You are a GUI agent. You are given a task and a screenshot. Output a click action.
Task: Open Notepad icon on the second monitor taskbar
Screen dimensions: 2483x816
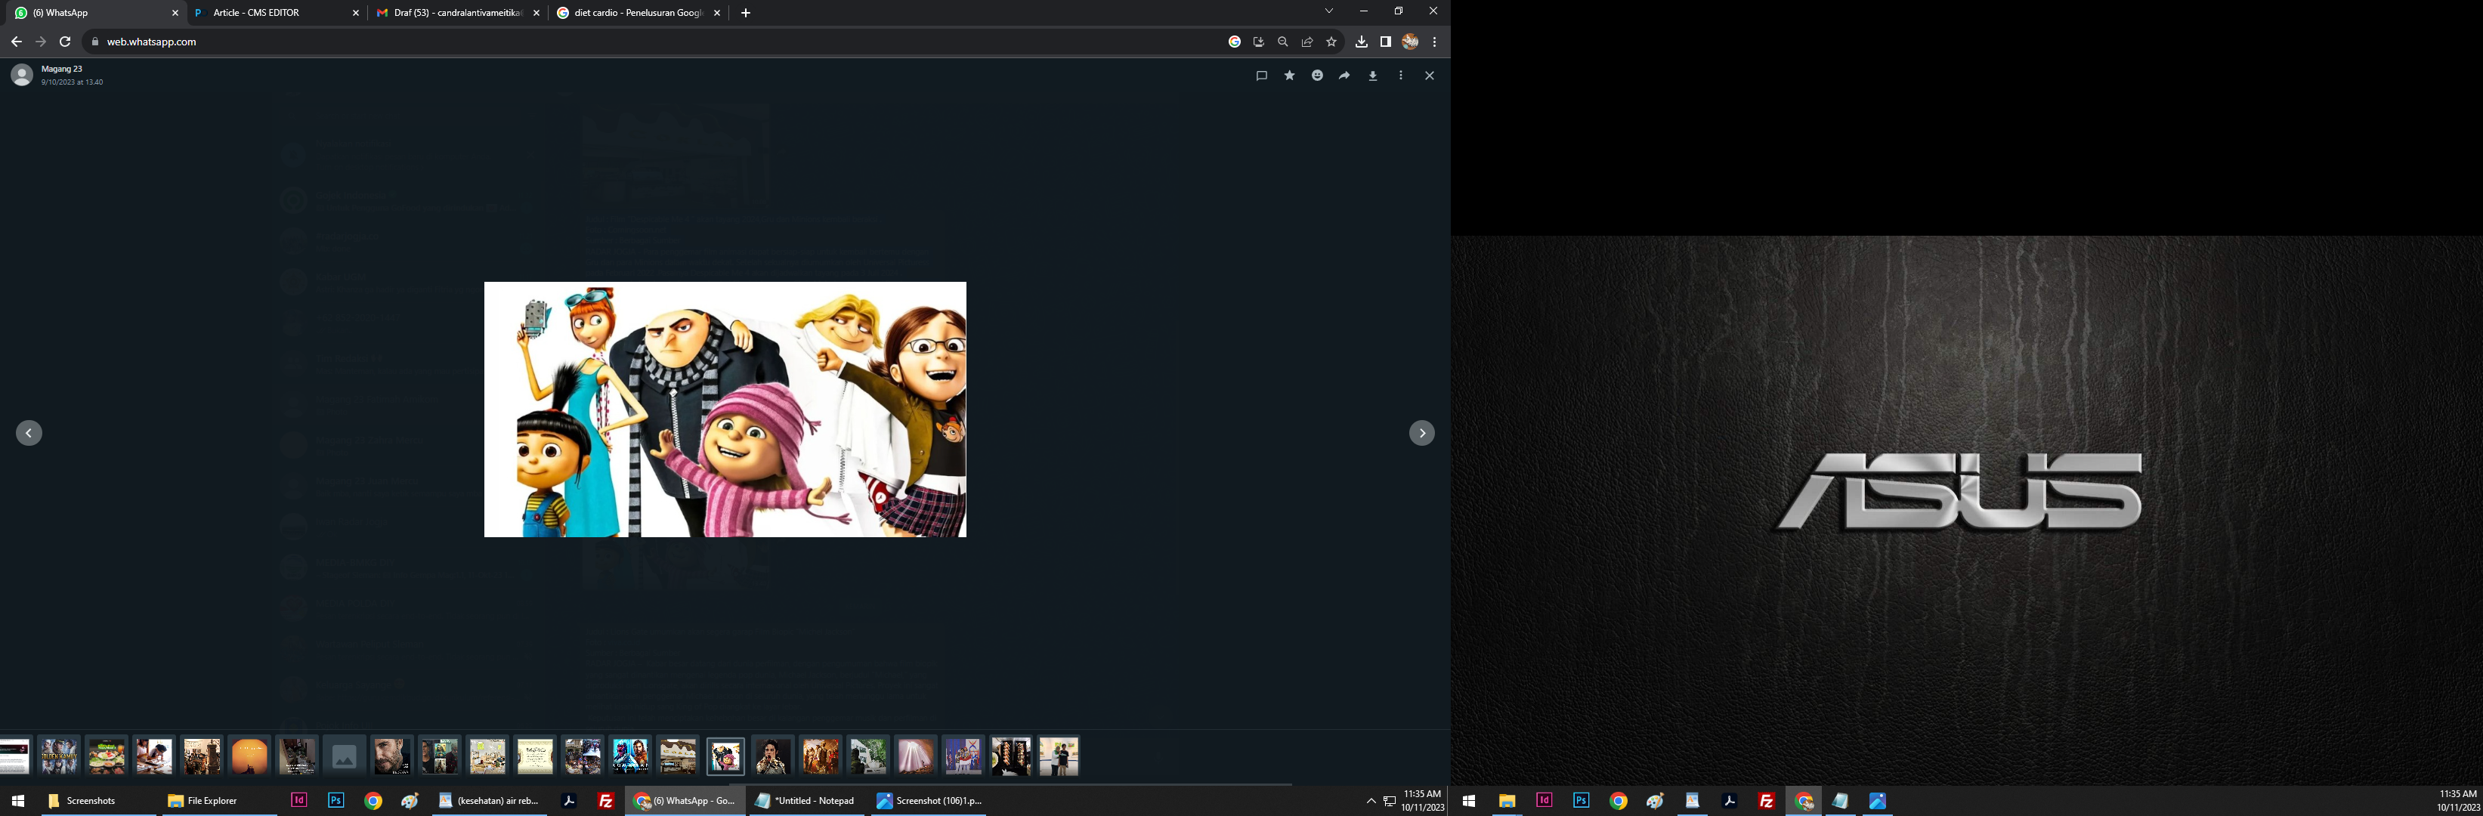tap(1840, 801)
